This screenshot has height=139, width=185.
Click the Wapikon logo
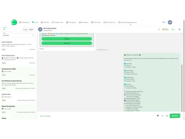tap(14, 22)
